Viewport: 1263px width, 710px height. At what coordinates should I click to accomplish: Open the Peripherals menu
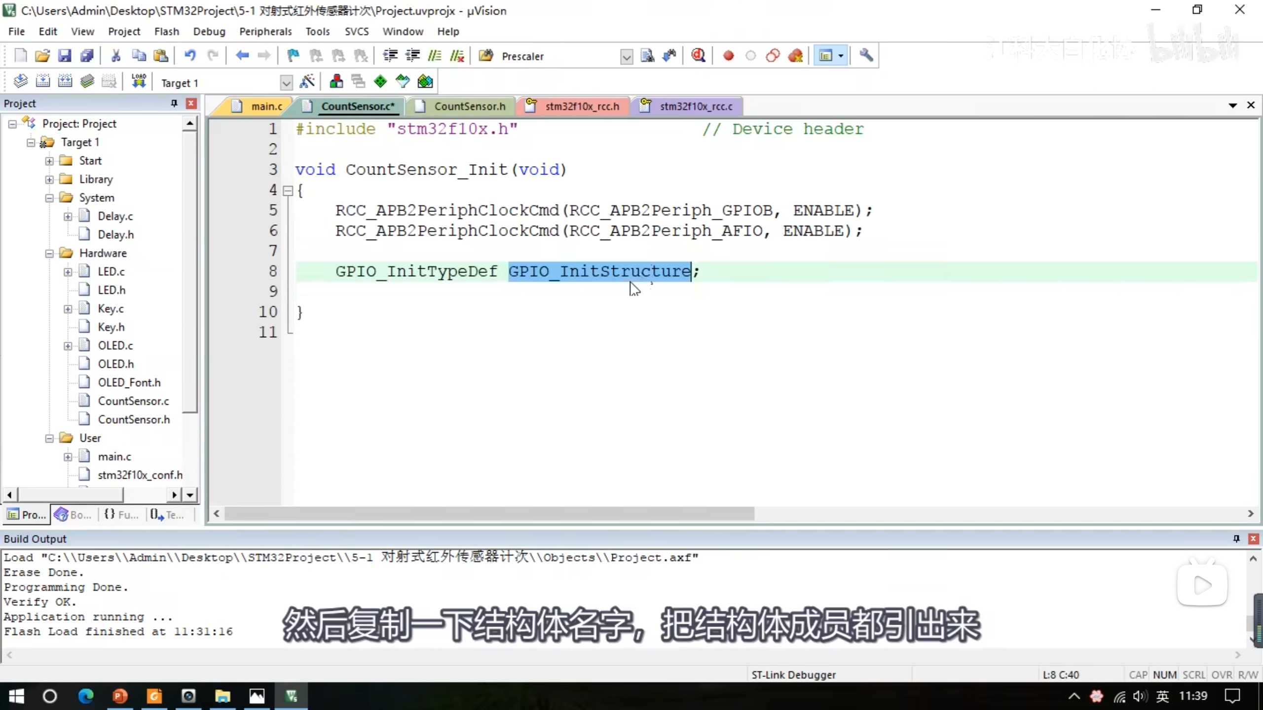(265, 32)
